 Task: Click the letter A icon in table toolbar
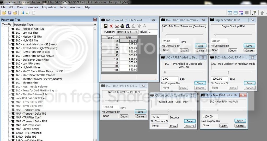click(x=144, y=26)
